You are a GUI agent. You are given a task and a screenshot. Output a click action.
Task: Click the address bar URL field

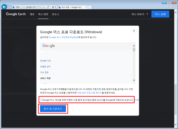coord(31,7)
